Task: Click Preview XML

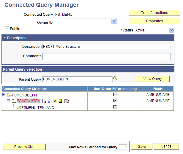Action: [24, 147]
